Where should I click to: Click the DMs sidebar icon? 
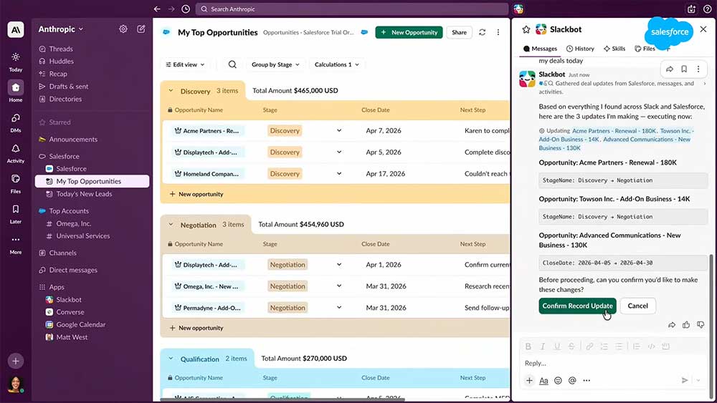15,119
